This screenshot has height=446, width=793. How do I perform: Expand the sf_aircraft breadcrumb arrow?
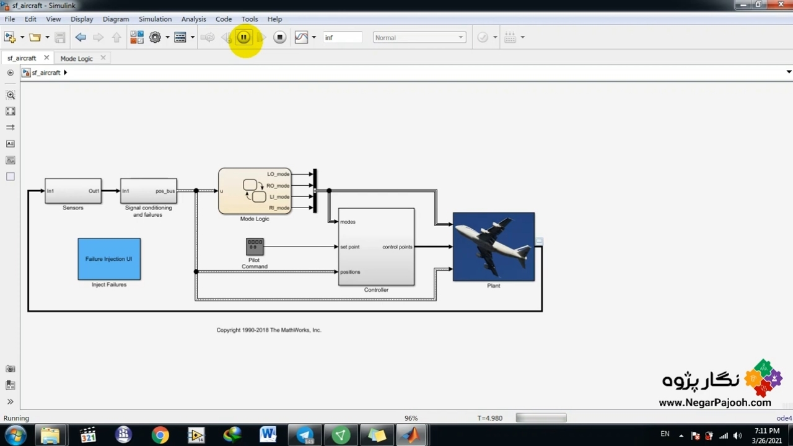65,72
